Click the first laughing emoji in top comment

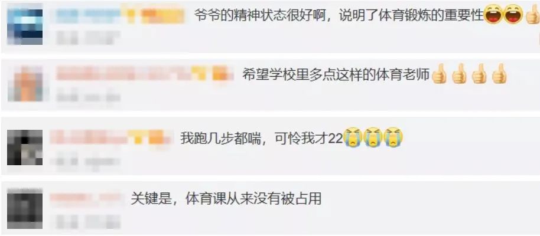(x=493, y=14)
